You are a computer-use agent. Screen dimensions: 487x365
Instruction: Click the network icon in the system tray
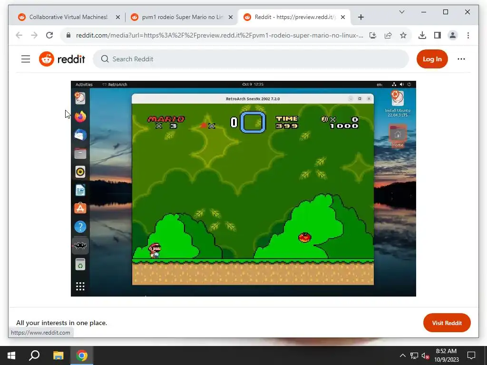tap(414, 355)
